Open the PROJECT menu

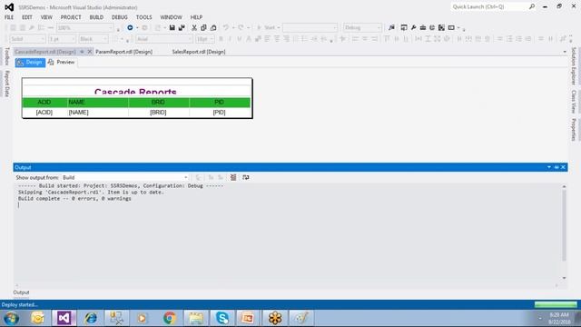pos(71,17)
